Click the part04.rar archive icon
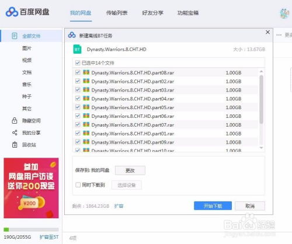Viewport: 292px width, 244px height. coord(86,99)
